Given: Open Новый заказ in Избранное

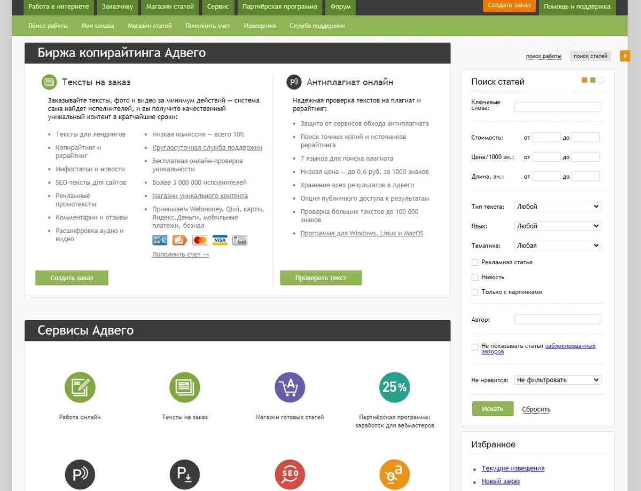Looking at the screenshot, I should (501, 481).
